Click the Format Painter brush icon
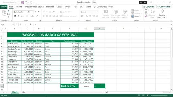 tap(8, 17)
